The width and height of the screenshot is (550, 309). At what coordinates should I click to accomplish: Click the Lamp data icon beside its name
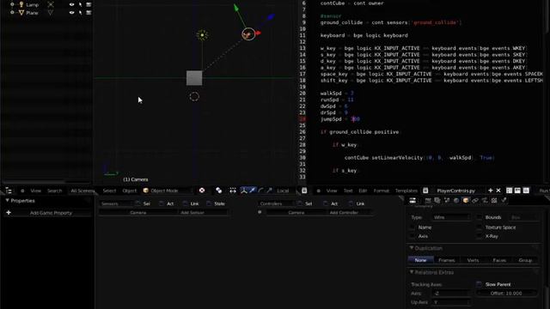(x=51, y=4)
